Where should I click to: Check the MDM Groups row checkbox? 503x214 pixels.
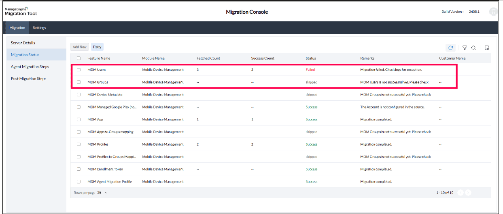click(79, 82)
